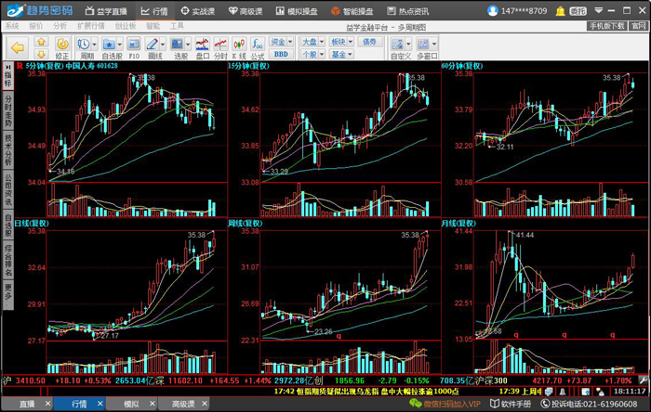The image size is (651, 412).
Task: Select the 模拟 bottom tab
Action: [131, 405]
